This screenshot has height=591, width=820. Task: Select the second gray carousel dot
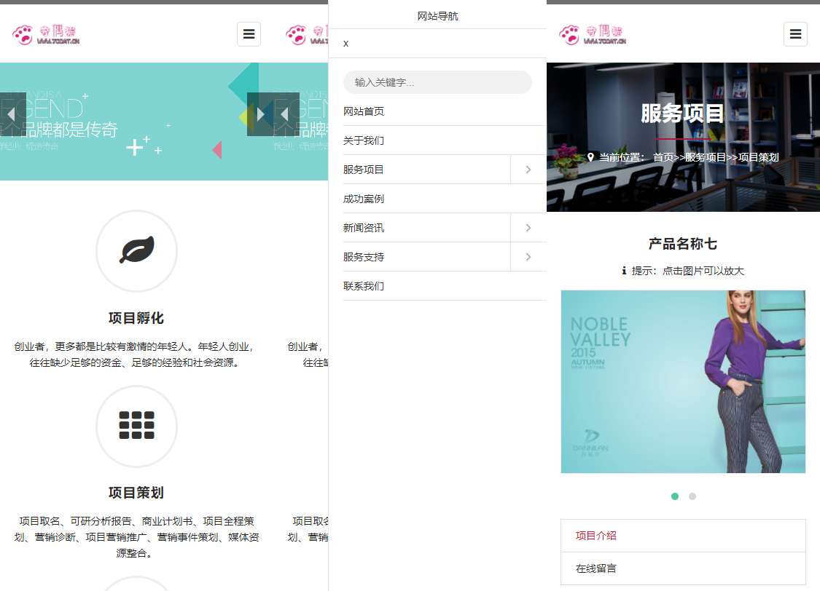tap(692, 496)
